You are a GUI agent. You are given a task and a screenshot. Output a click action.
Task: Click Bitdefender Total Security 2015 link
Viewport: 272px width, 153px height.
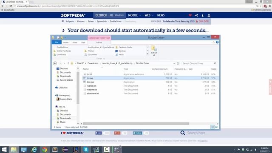pyautogui.click(x=178, y=21)
